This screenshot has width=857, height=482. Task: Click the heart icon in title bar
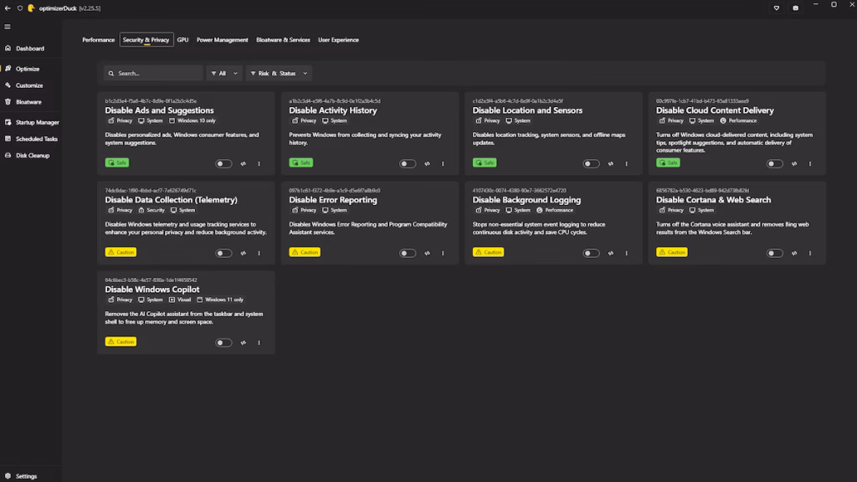point(776,8)
